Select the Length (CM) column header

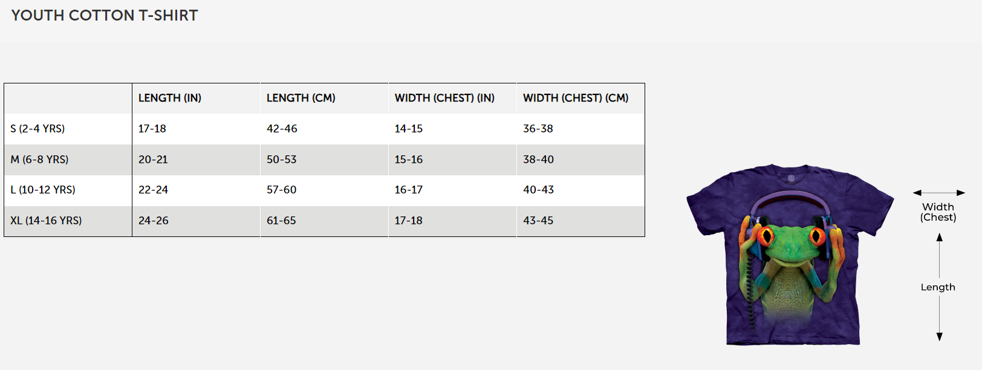tap(301, 98)
